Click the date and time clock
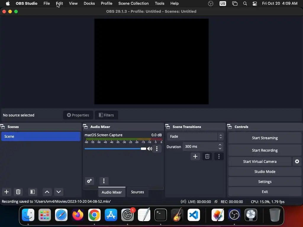Screen dimensions: 303x227 [280, 4]
